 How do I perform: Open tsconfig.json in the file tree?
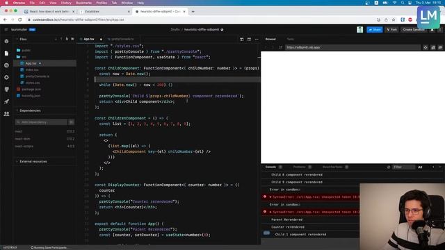point(31,96)
